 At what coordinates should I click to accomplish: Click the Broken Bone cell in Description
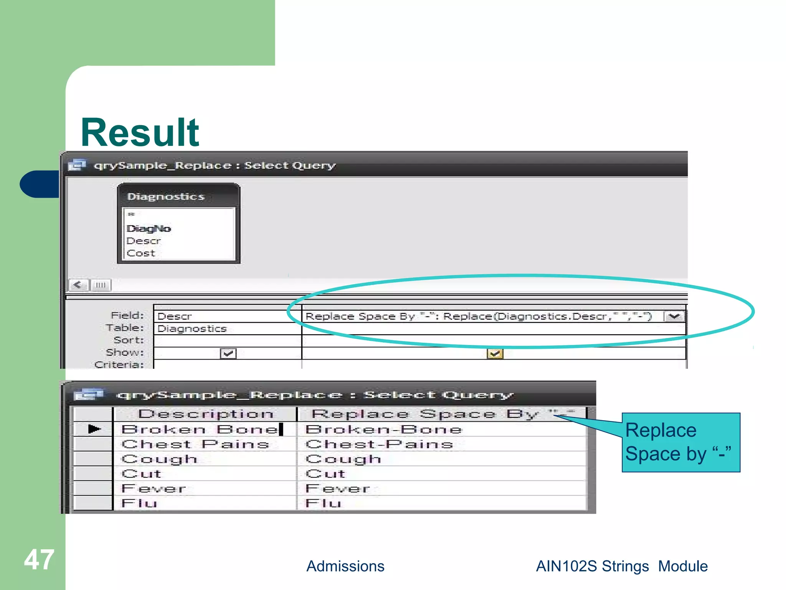pos(206,429)
